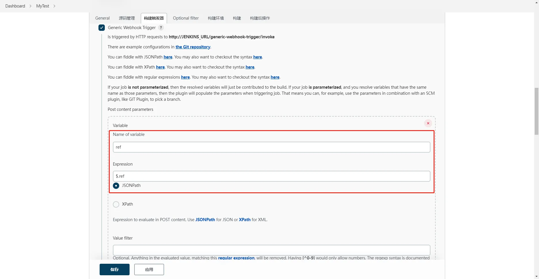Image resolution: width=539 pixels, height=279 pixels.
Task: Open the 源码管理 tab
Action: 127,18
